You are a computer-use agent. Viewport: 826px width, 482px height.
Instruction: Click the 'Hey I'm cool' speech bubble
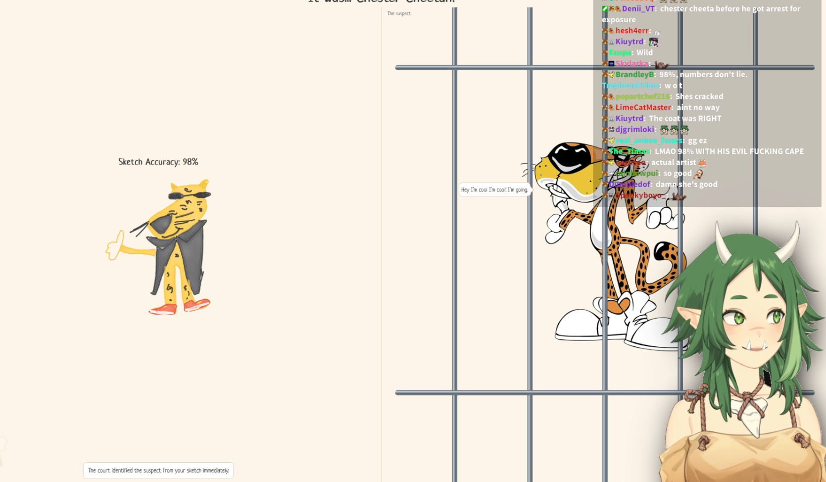pos(495,190)
